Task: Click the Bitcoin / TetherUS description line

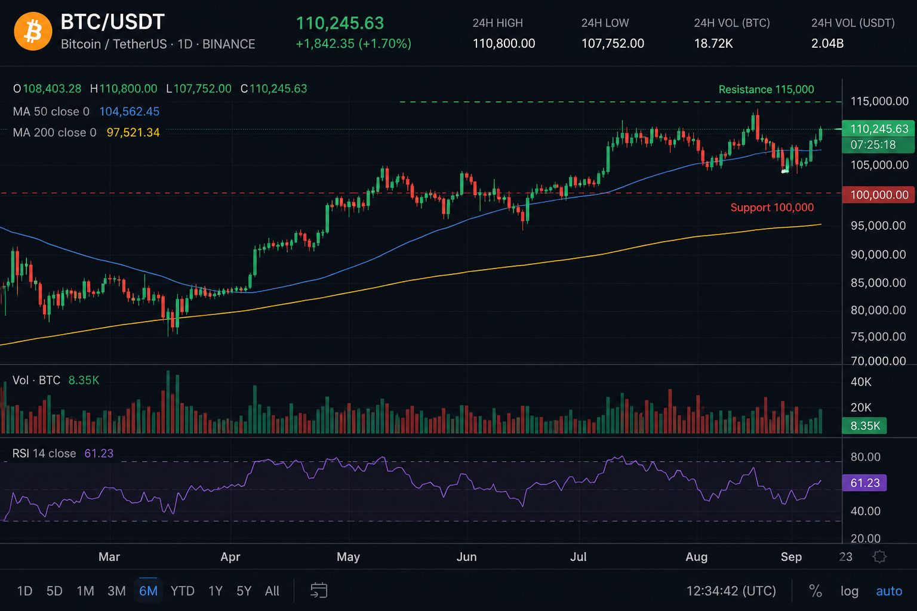Action: coord(158,44)
